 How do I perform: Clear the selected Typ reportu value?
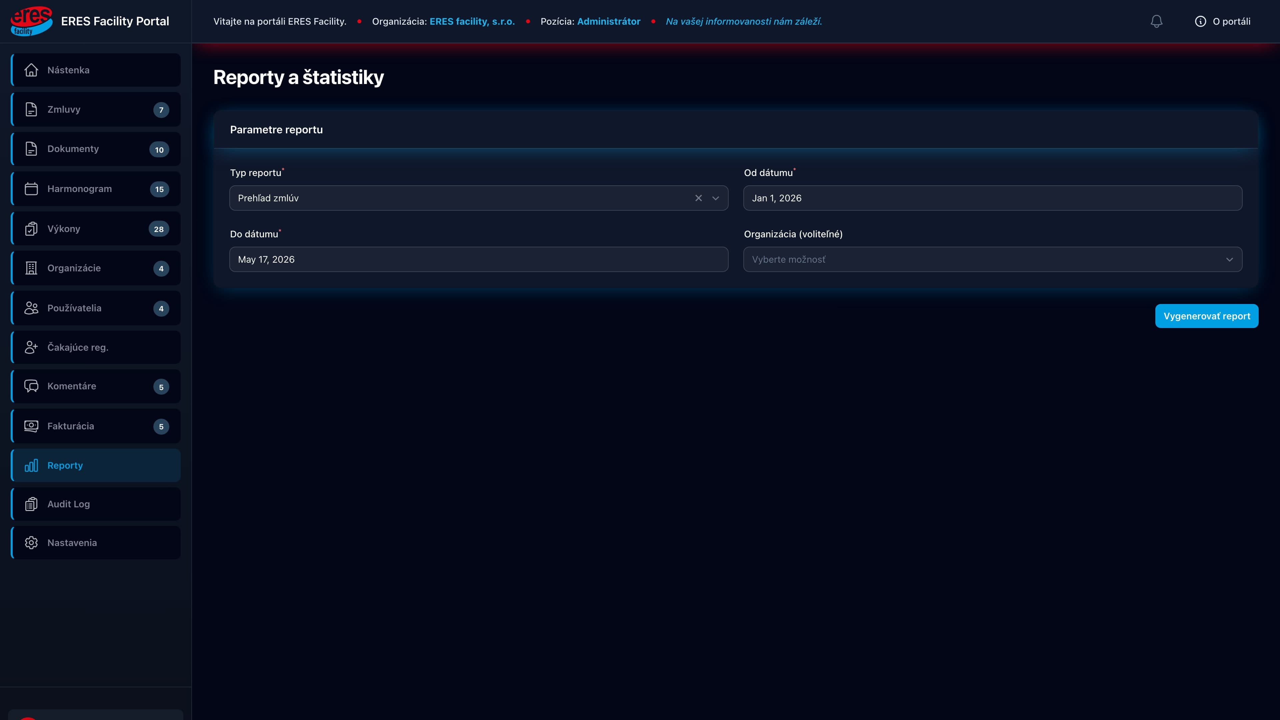point(699,198)
